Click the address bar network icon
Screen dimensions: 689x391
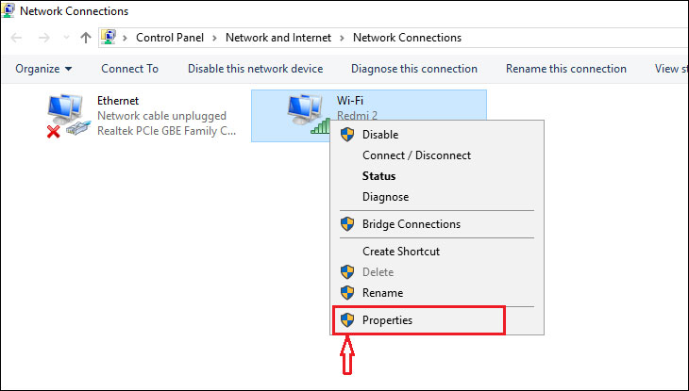click(109, 38)
